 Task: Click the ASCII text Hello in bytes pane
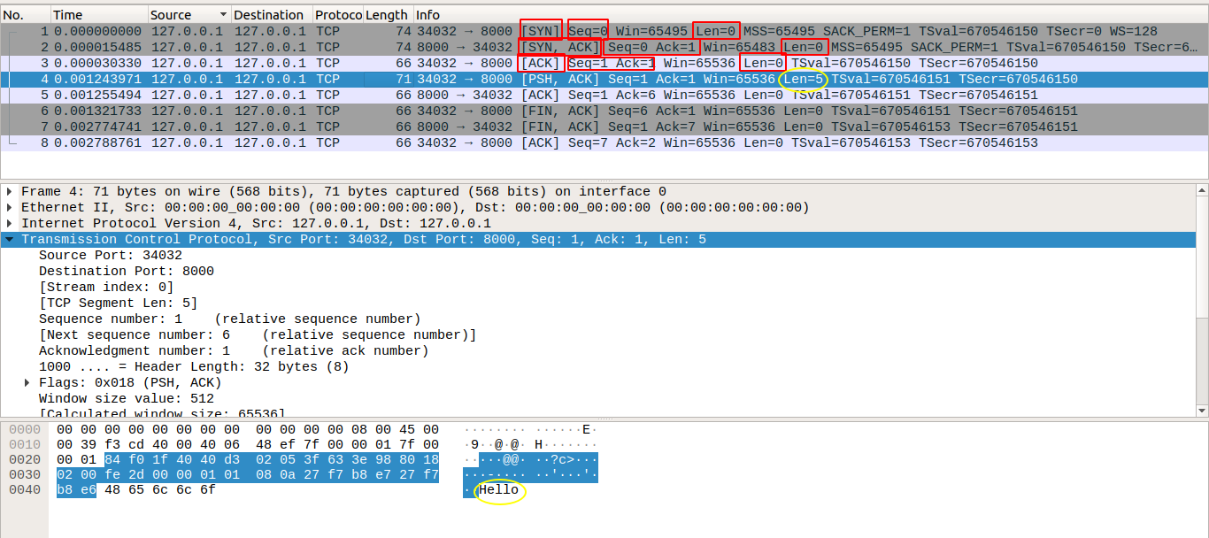pos(499,490)
